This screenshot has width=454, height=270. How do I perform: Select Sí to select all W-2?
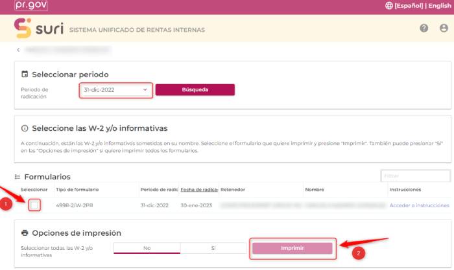[x=213, y=248]
